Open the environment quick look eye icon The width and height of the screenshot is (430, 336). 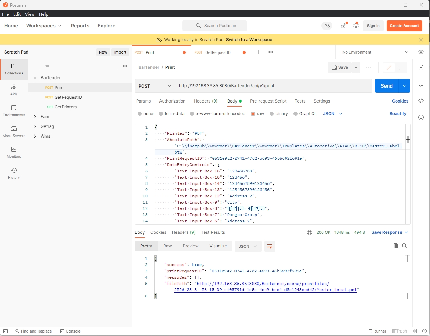point(421,52)
